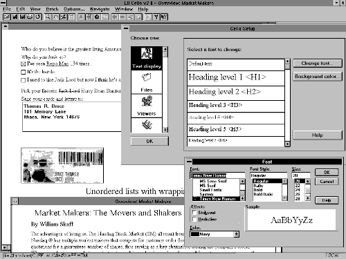Click the print toolbar icon
Viewport: 346px width, 259px height.
pyautogui.click(x=30, y=17)
